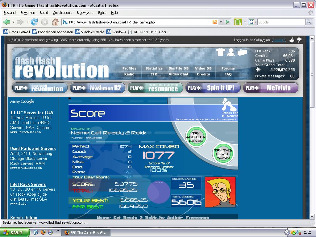
Task: Open the address bar URL dropdown
Action: [x=221, y=22]
